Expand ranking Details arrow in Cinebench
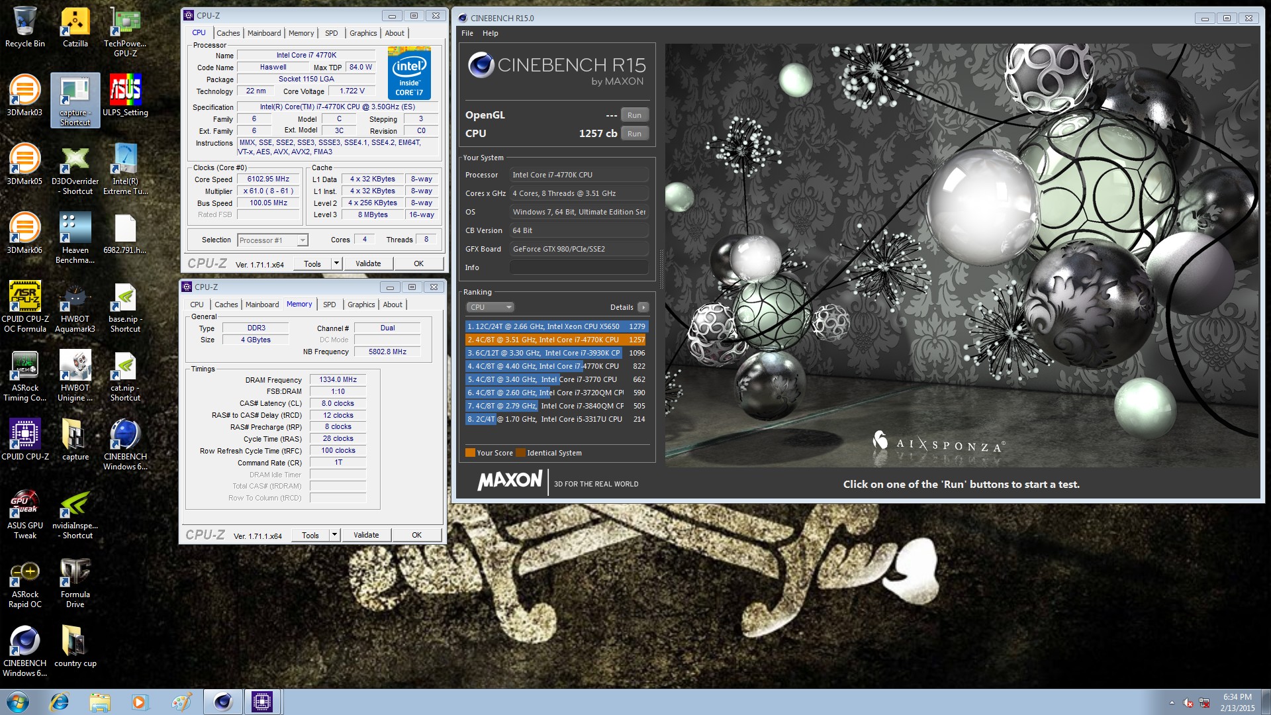Viewport: 1271px width, 715px height. coord(643,307)
